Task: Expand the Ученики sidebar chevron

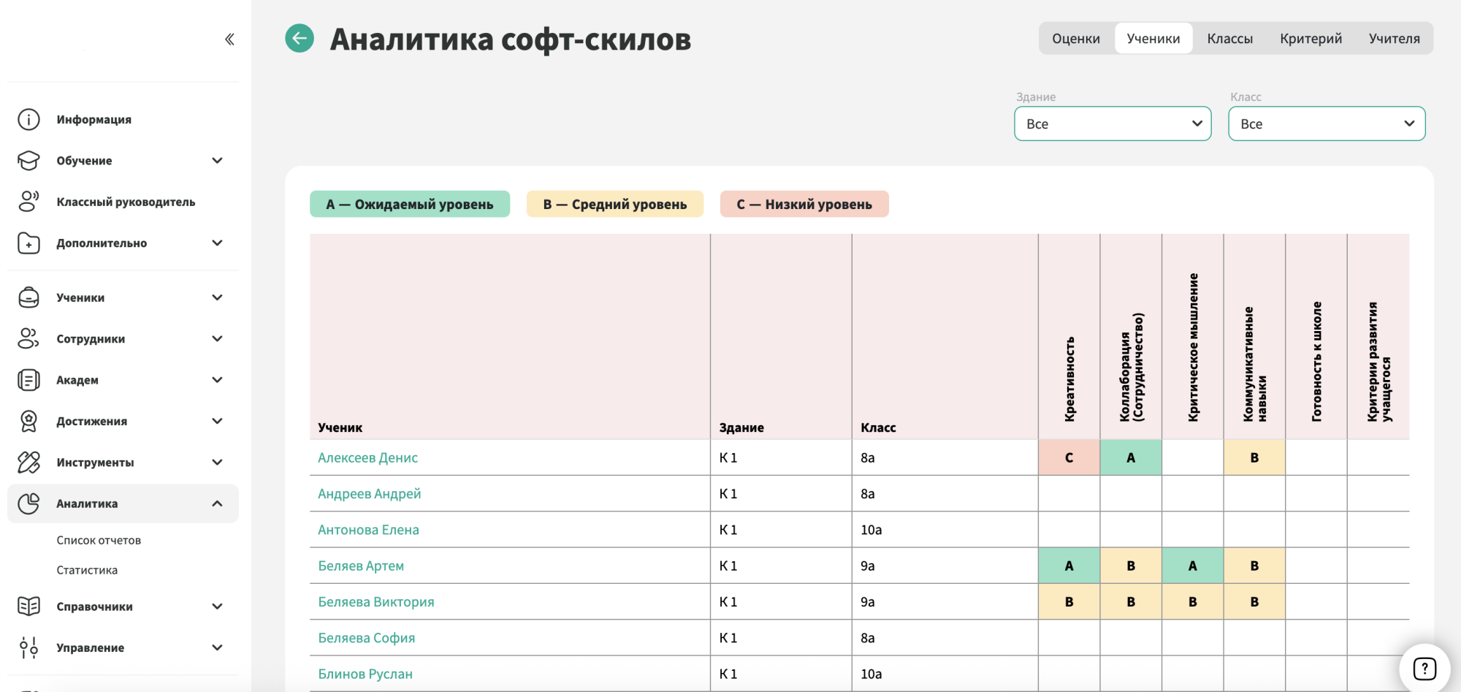Action: [217, 297]
